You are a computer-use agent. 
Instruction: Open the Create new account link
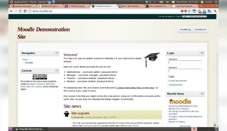178,81
